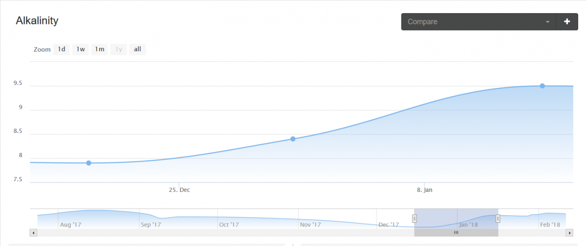This screenshot has width=586, height=246.
Task: Click the data point near 8.4
Action: 293,139
